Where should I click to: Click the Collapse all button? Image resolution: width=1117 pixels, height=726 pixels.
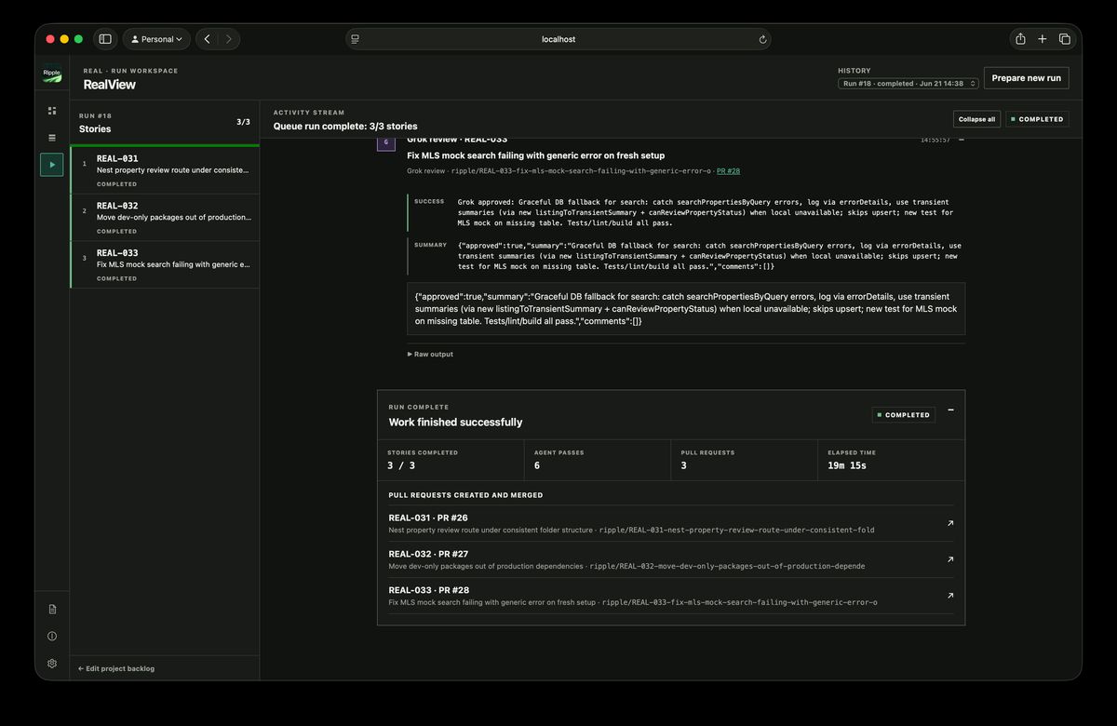(977, 119)
